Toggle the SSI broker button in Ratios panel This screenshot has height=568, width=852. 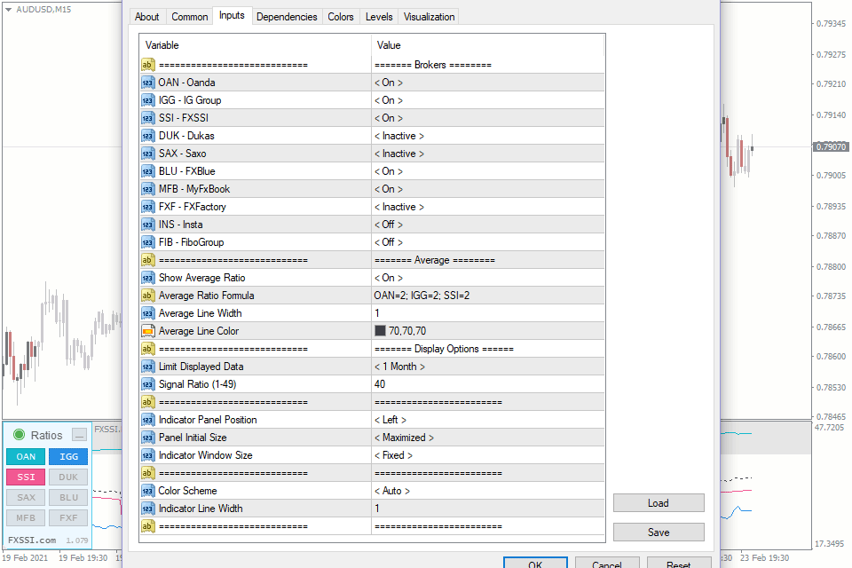[26, 477]
